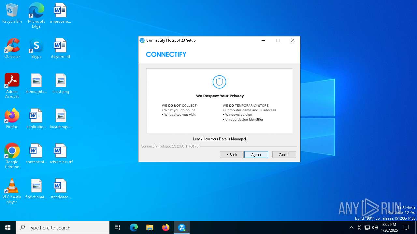Close the Connectify Hotspot setup window
The height and width of the screenshot is (234, 417).
(293, 40)
